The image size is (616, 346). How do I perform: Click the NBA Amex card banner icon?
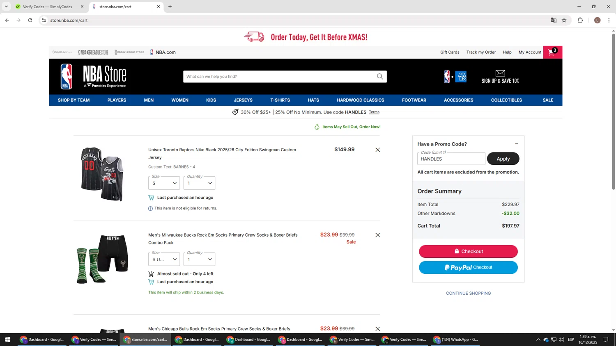[455, 77]
